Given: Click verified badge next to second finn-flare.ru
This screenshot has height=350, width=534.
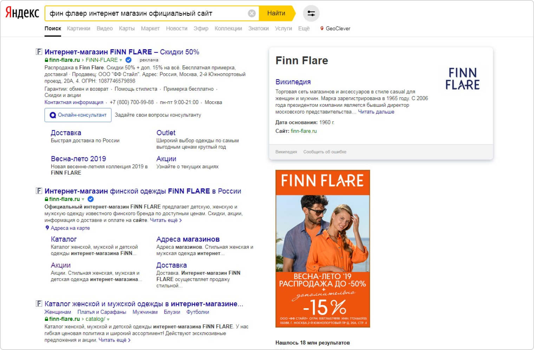Looking at the screenshot, I should point(91,199).
